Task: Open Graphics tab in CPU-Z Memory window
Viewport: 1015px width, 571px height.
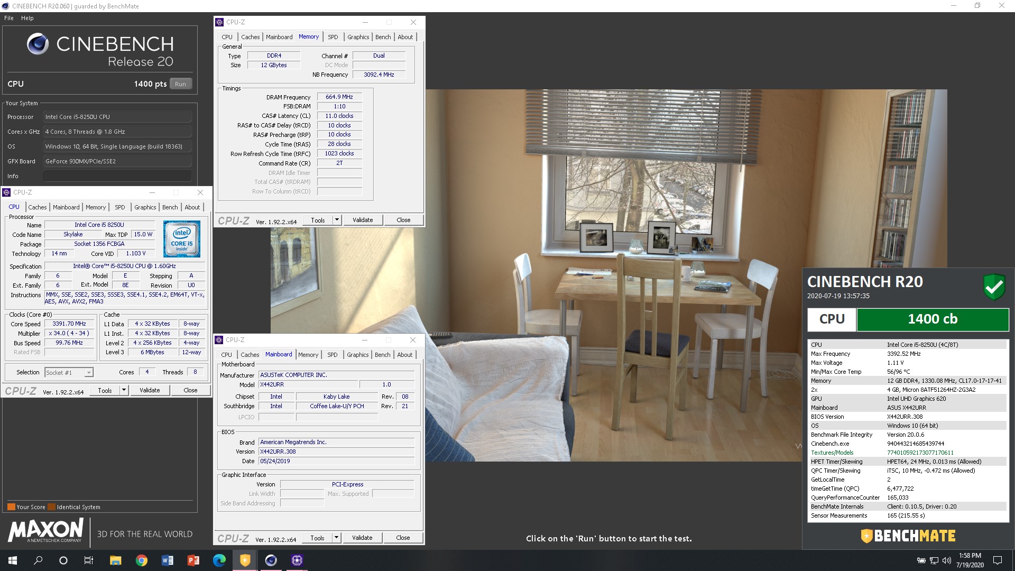Action: pos(358,37)
